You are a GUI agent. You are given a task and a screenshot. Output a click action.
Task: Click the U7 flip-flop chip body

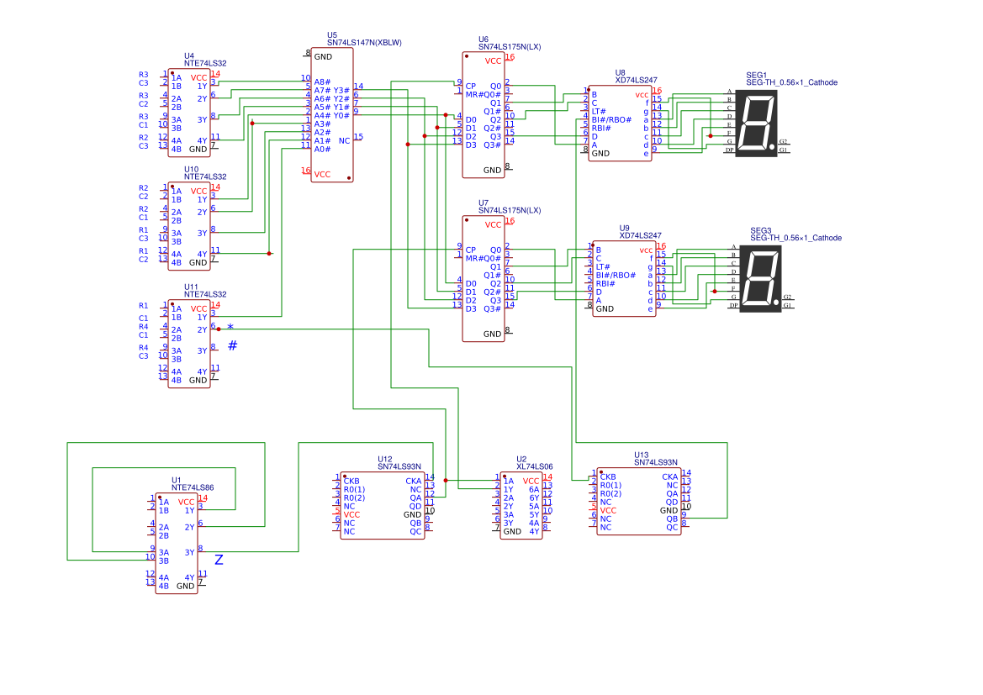click(484, 279)
